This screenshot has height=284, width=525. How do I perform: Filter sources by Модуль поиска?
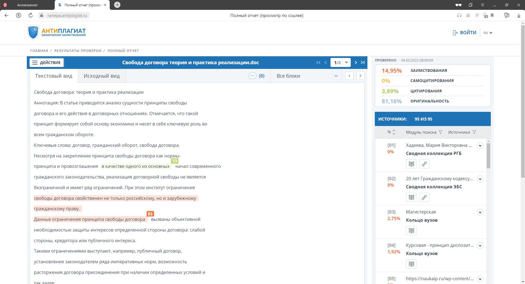click(x=440, y=132)
